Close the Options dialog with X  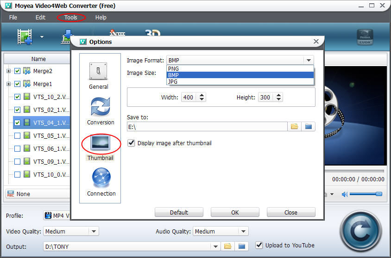pyautogui.click(x=316, y=41)
